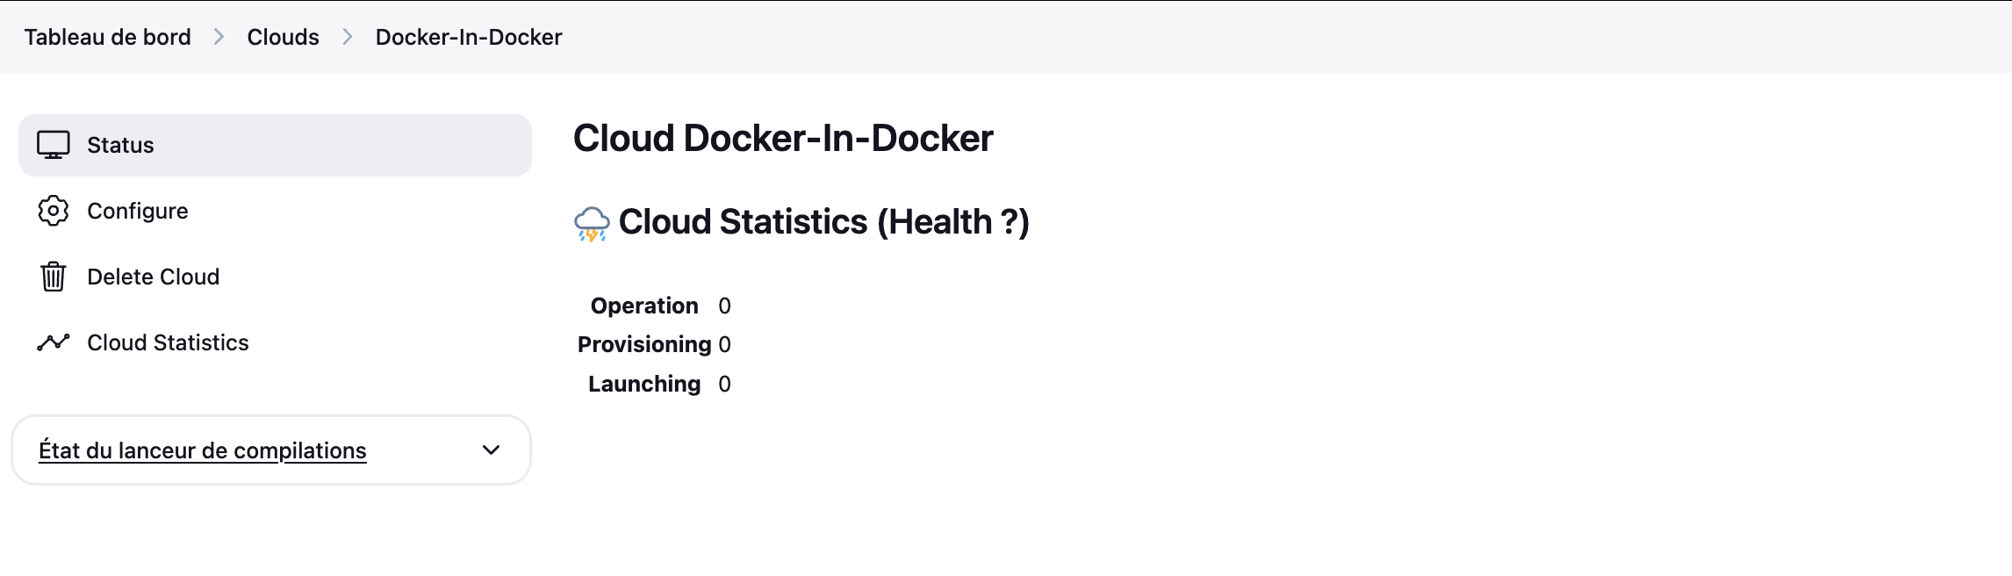Open the Configure sidebar item
Viewport: 2012px width, 576px height.
click(x=138, y=211)
